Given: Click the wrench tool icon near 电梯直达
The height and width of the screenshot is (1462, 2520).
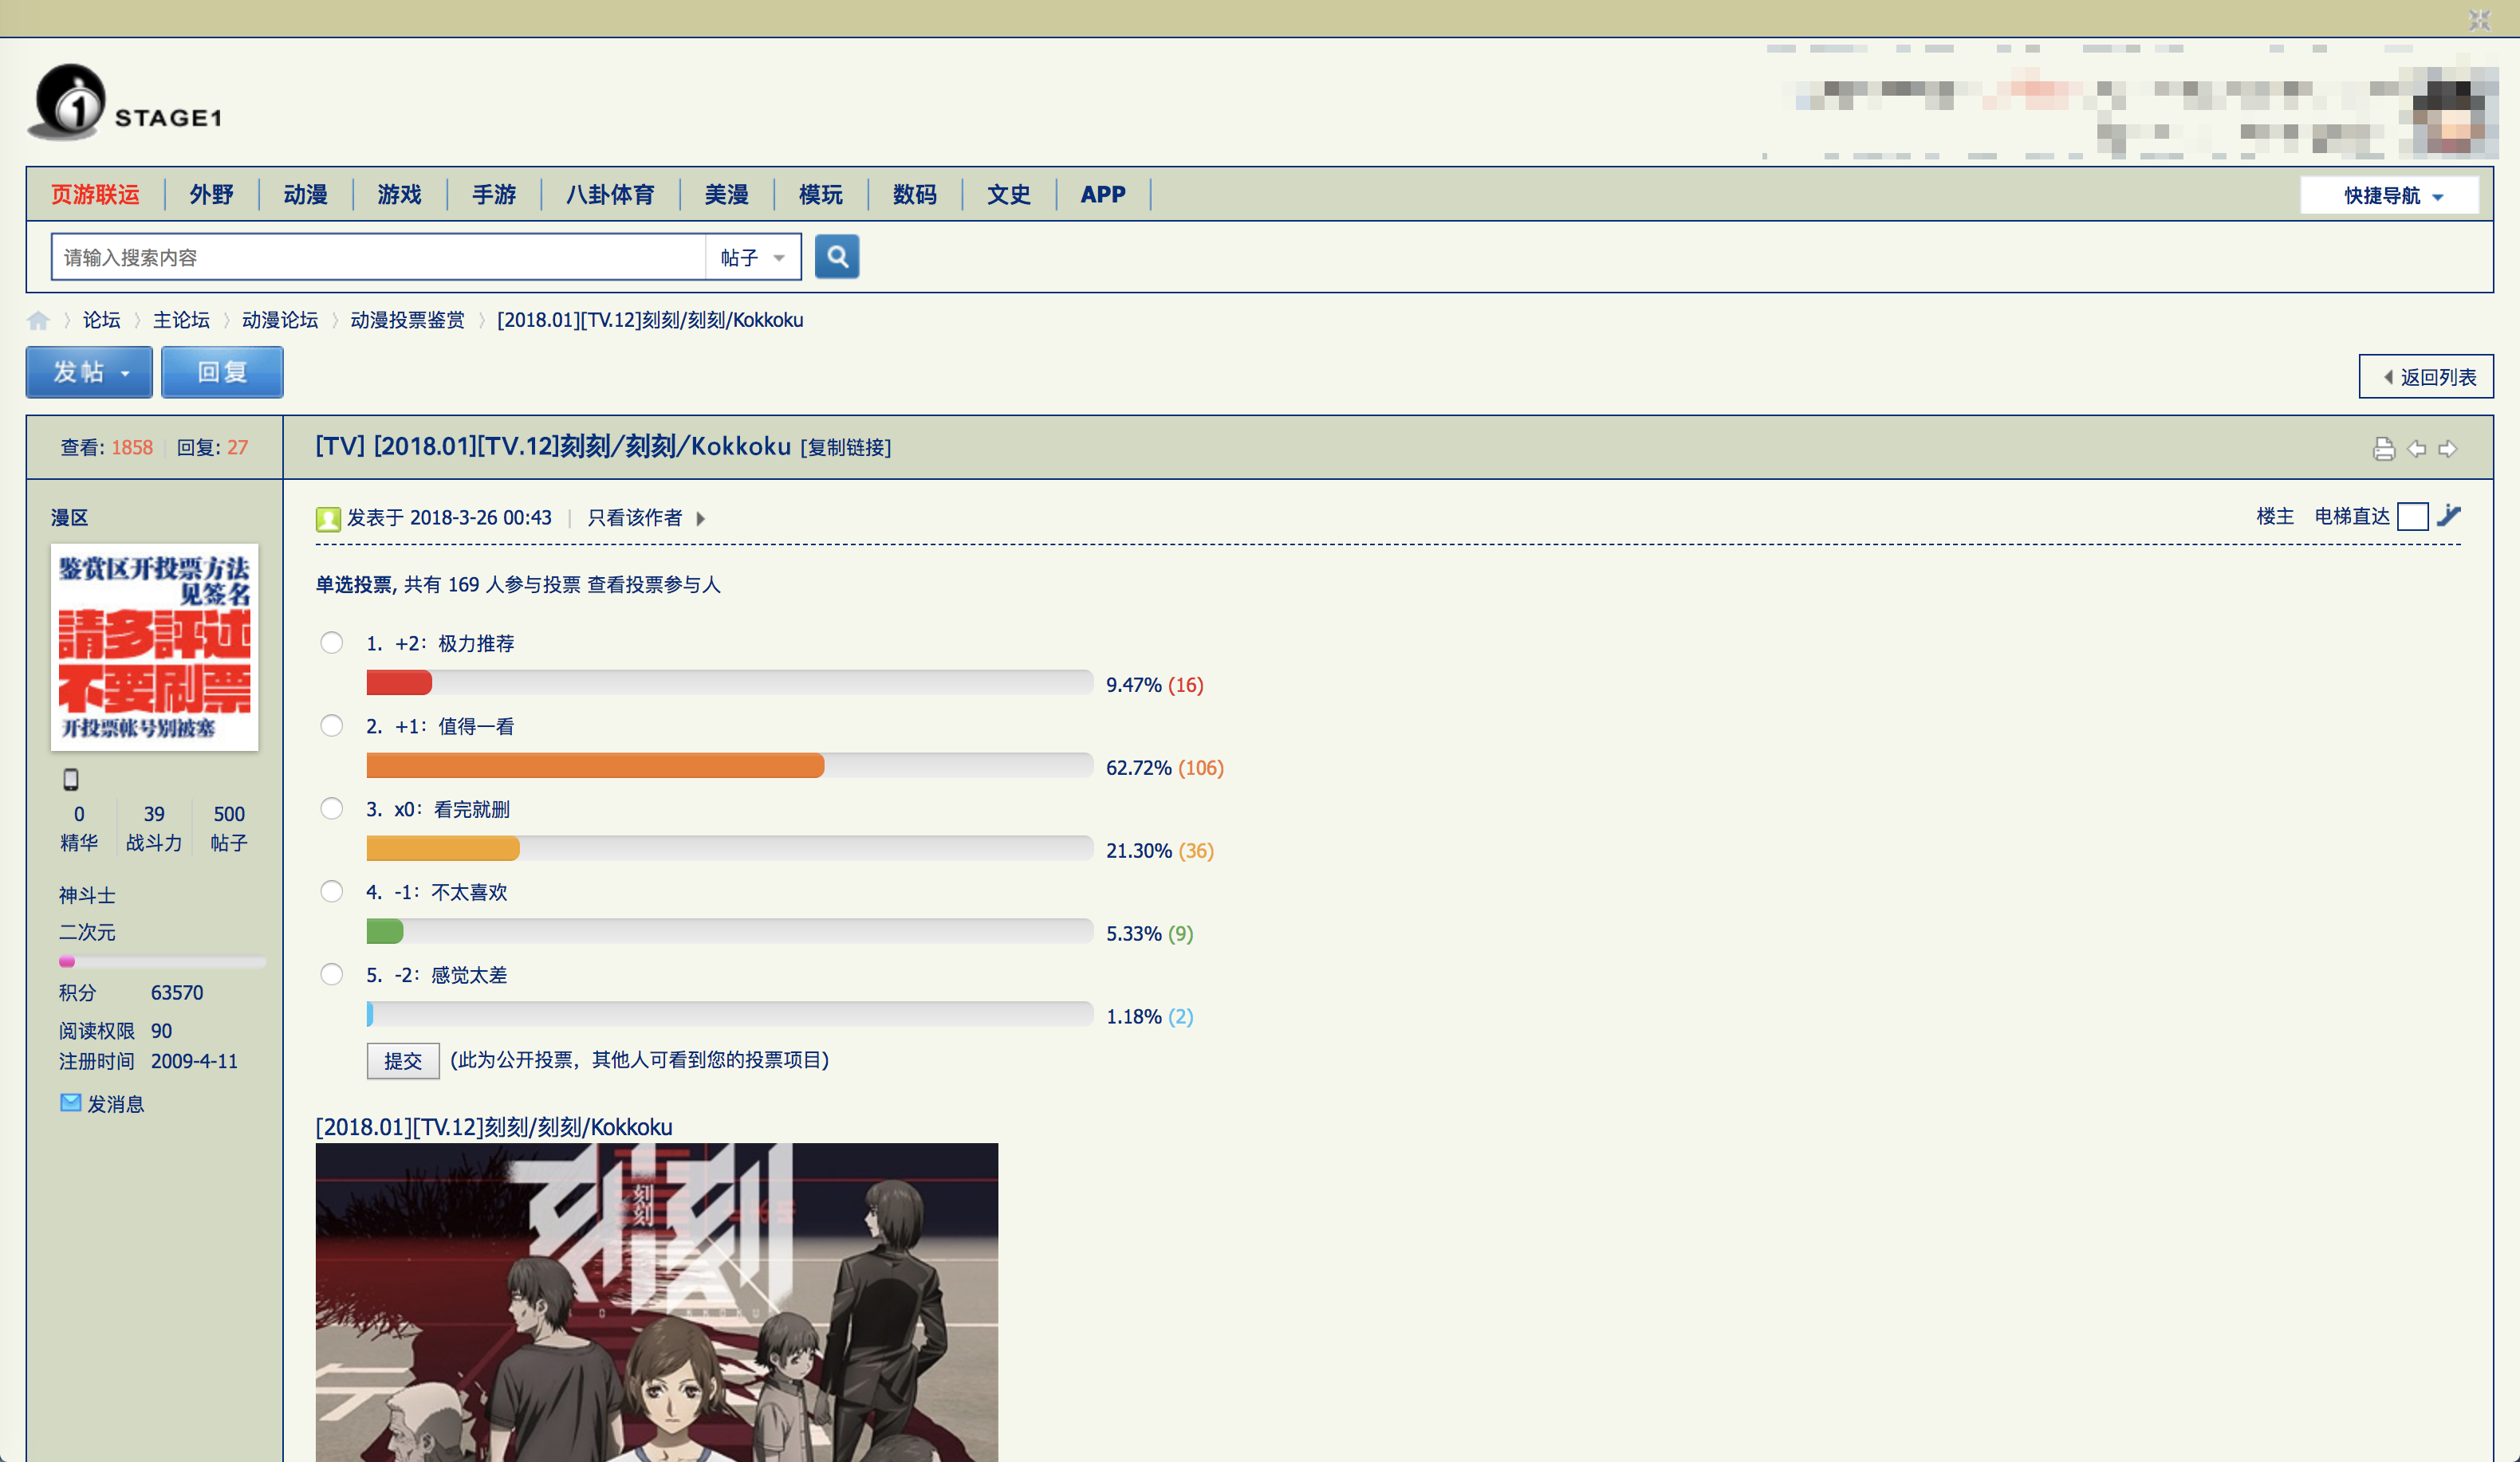Looking at the screenshot, I should [2449, 516].
